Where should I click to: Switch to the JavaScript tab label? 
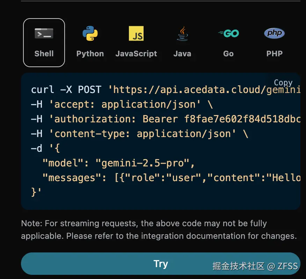[136, 54]
